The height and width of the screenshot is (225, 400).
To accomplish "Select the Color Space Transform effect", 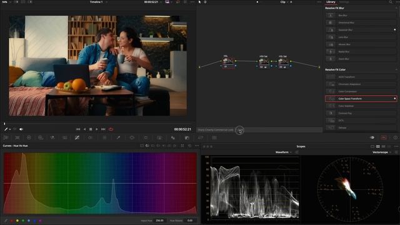I will click(361, 99).
